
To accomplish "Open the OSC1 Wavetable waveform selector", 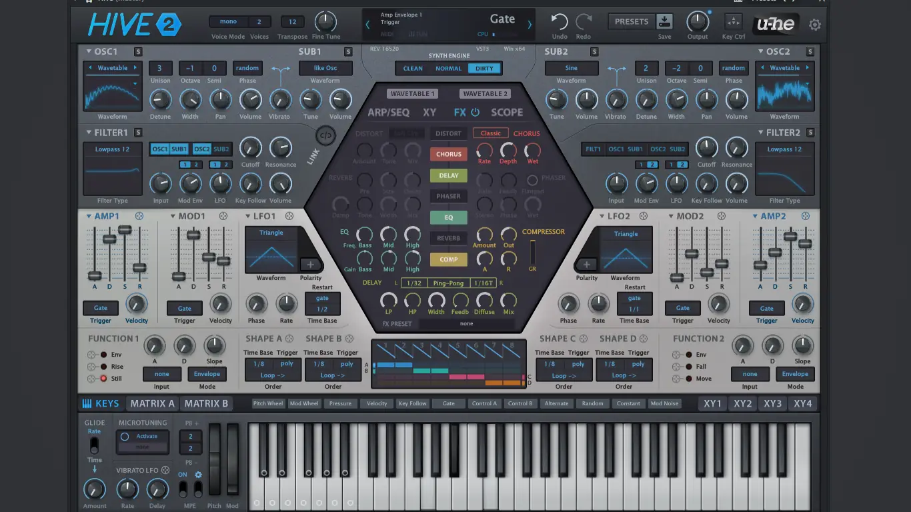I will point(113,68).
